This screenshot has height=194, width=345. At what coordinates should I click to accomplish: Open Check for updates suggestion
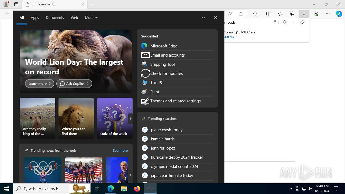click(x=177, y=73)
